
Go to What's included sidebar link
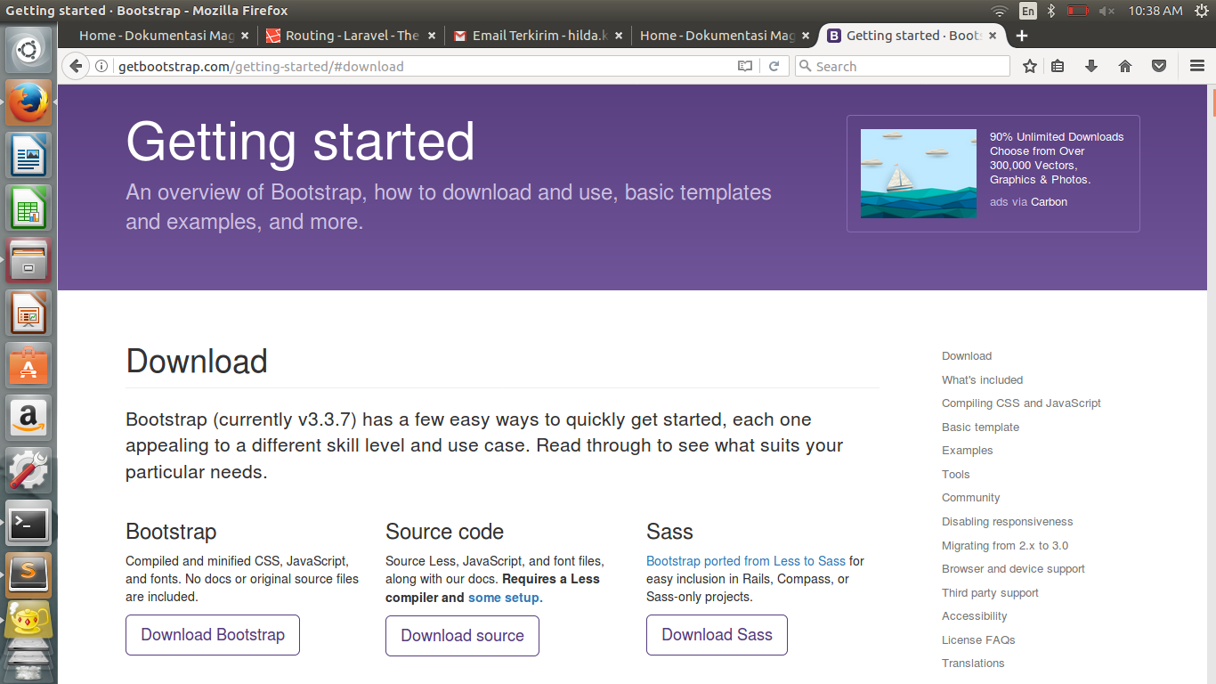[x=983, y=379]
